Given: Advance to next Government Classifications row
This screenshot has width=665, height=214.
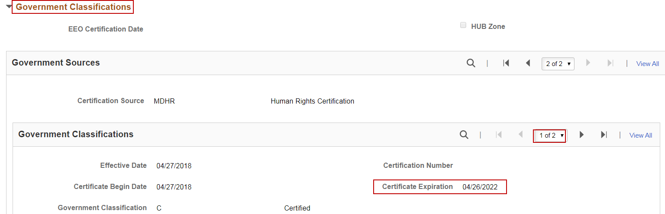Looking at the screenshot, I should click(581, 135).
